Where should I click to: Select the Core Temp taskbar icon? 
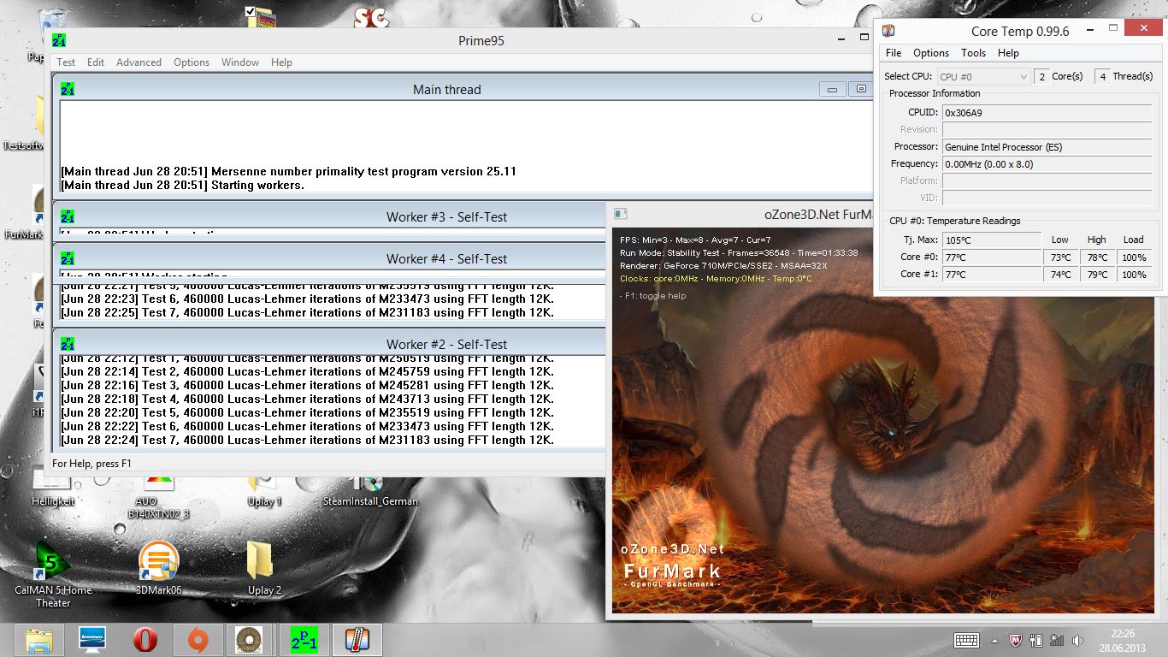tap(357, 640)
